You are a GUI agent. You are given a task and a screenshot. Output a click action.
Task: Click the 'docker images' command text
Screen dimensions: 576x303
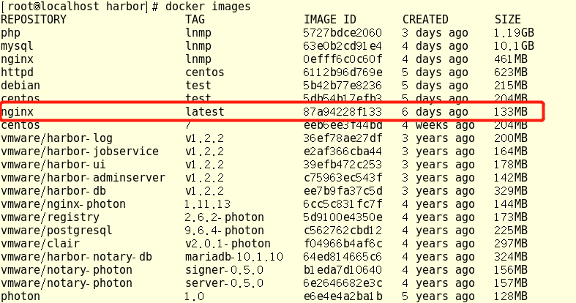pos(209,7)
